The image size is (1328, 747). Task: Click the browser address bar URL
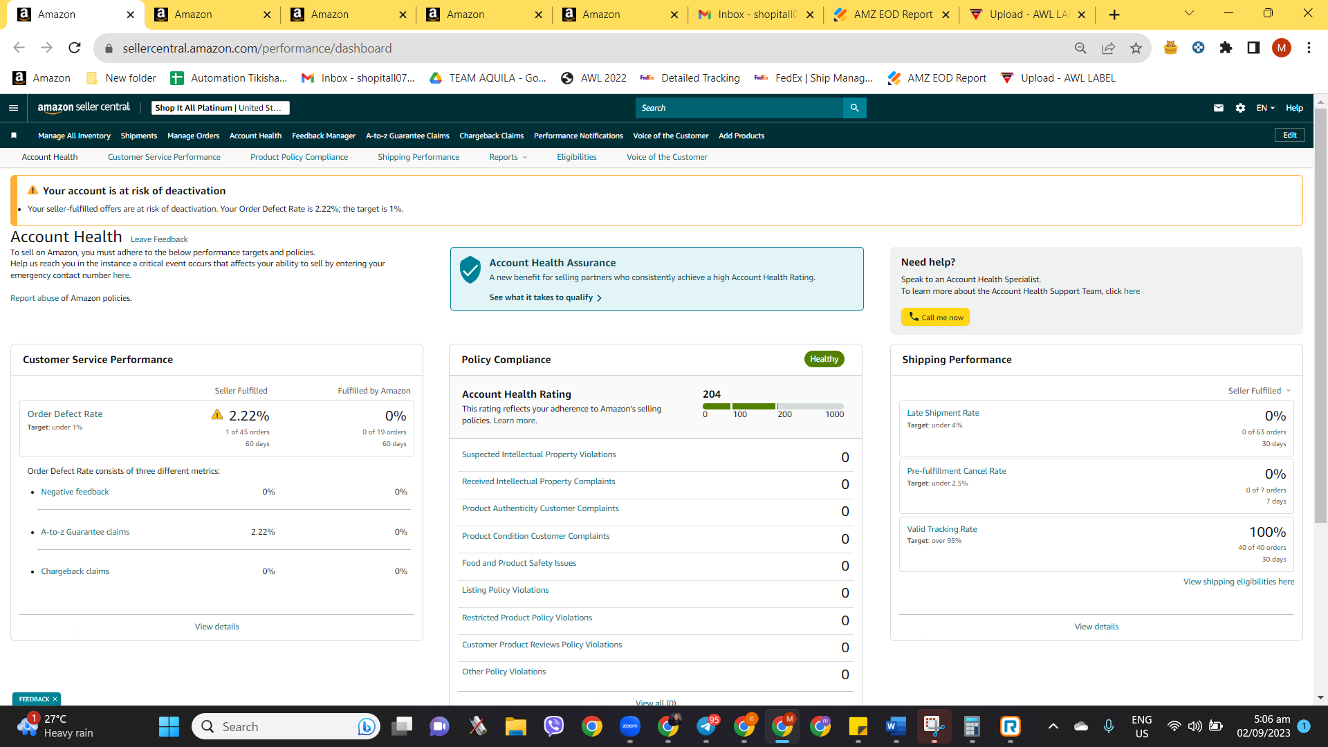coord(257,48)
